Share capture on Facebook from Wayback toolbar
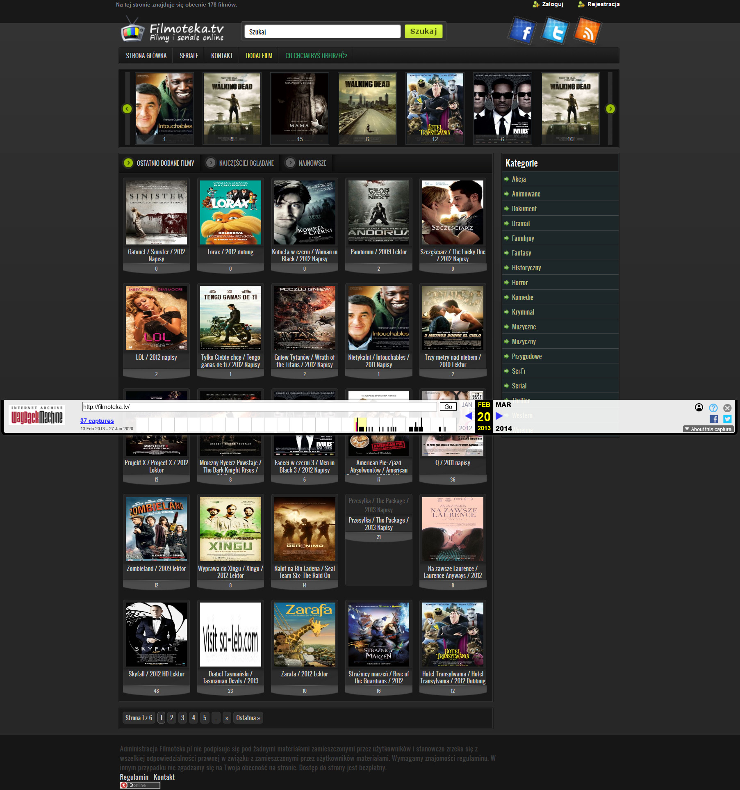This screenshot has height=790, width=740. (x=714, y=419)
